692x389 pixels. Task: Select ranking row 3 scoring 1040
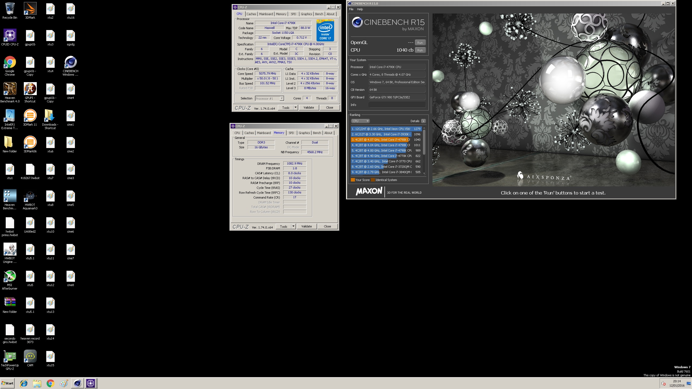tap(386, 140)
